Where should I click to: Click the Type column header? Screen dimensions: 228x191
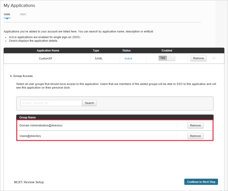96,50
